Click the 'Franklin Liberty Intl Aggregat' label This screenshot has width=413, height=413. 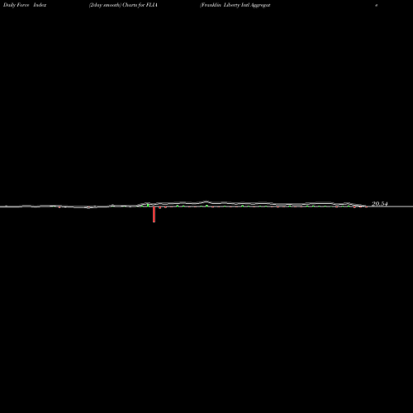[x=235, y=5]
